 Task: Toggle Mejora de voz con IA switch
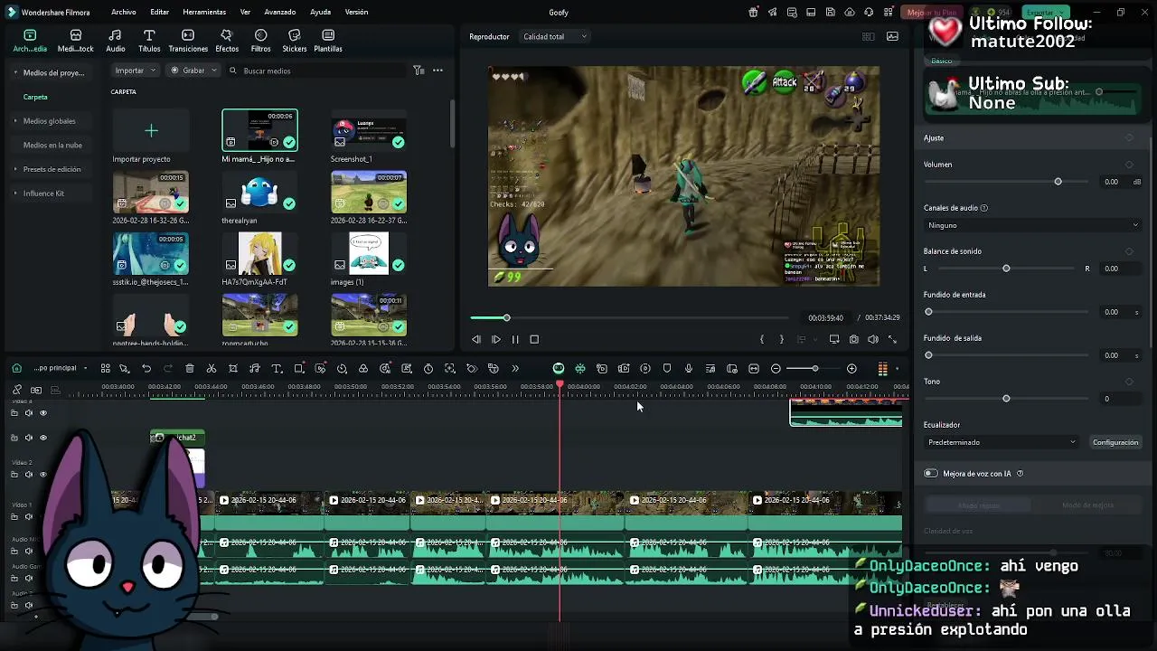(931, 474)
